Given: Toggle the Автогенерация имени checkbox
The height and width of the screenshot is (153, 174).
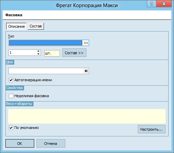Looking at the screenshot, I should pos(11,80).
